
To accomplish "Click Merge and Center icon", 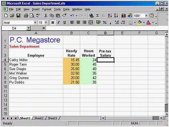I will tap(91, 22).
